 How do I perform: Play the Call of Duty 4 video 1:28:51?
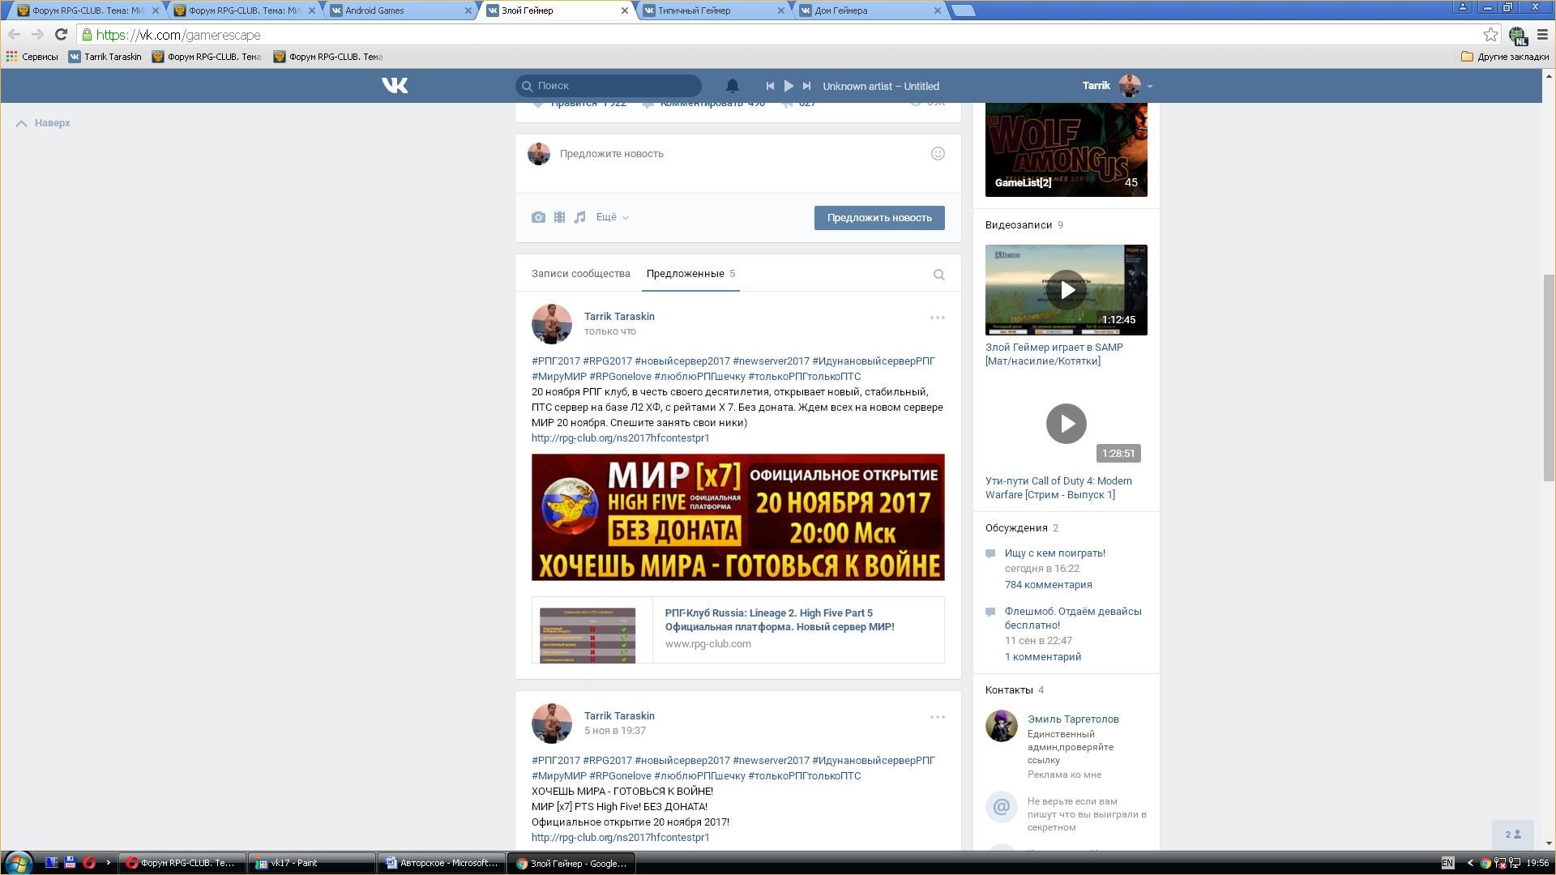pos(1066,424)
